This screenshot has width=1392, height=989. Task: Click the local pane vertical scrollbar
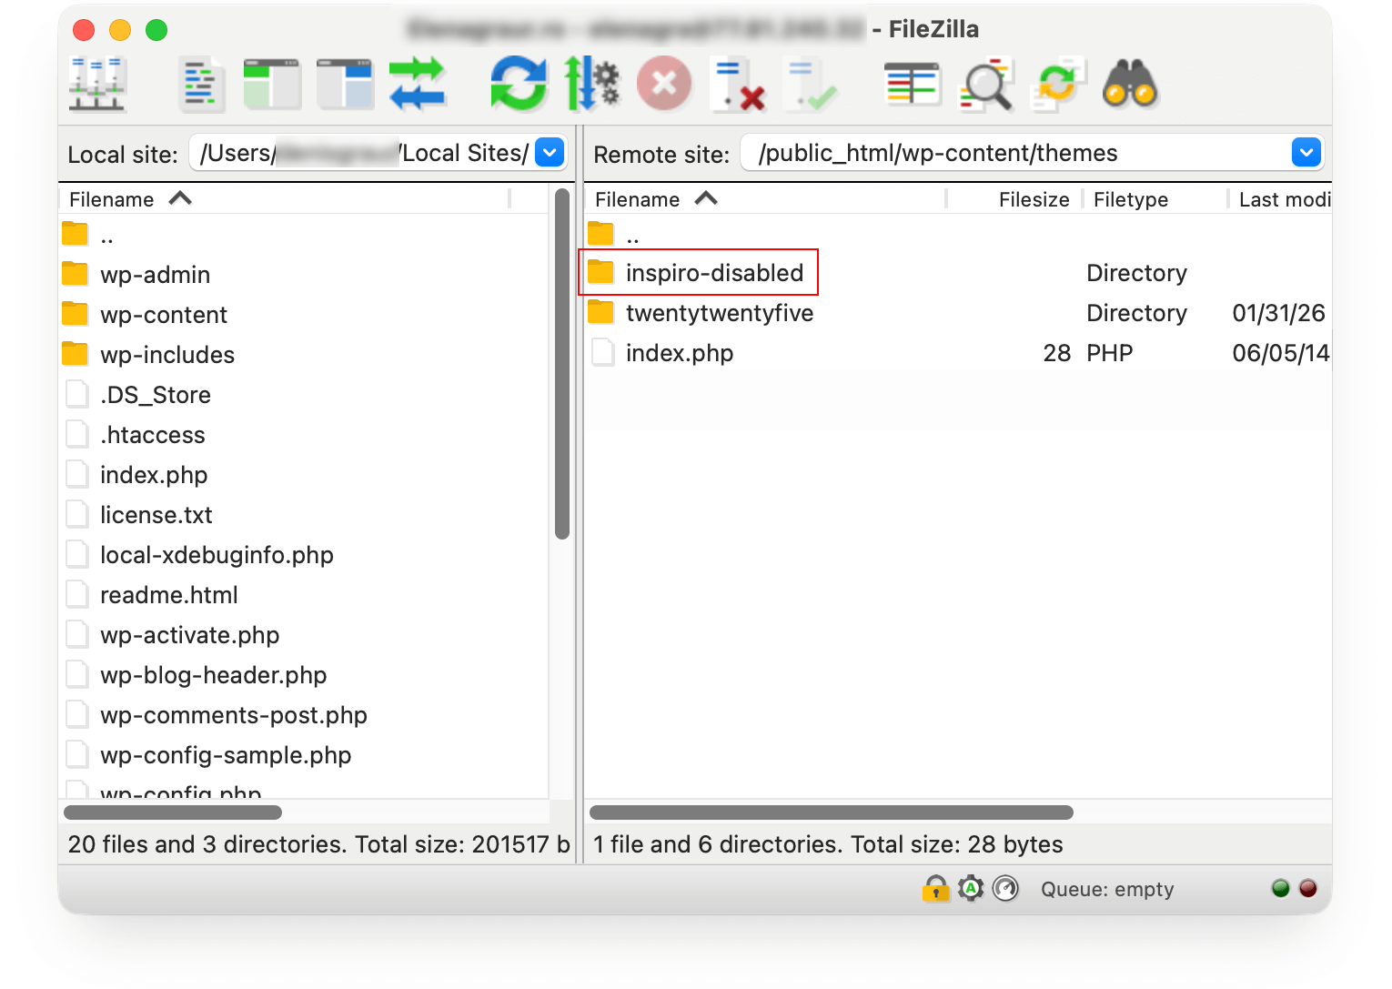(562, 363)
